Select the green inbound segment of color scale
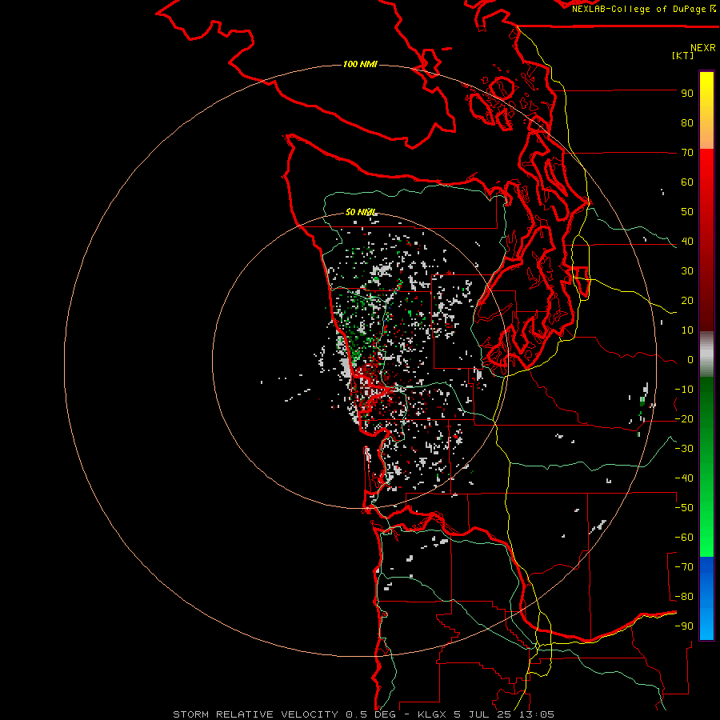This screenshot has height=720, width=720. click(706, 467)
